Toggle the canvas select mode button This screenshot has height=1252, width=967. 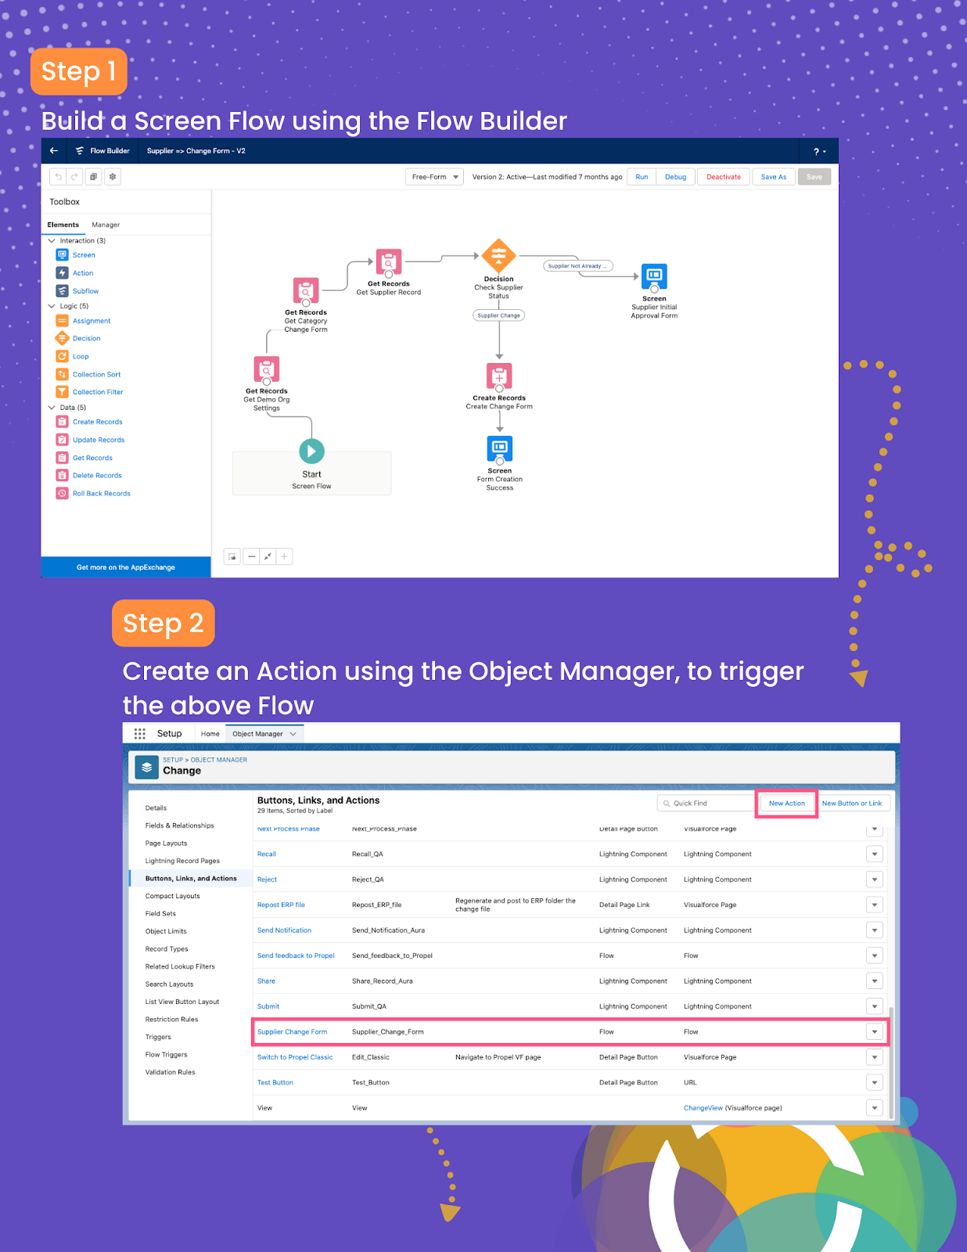[232, 556]
